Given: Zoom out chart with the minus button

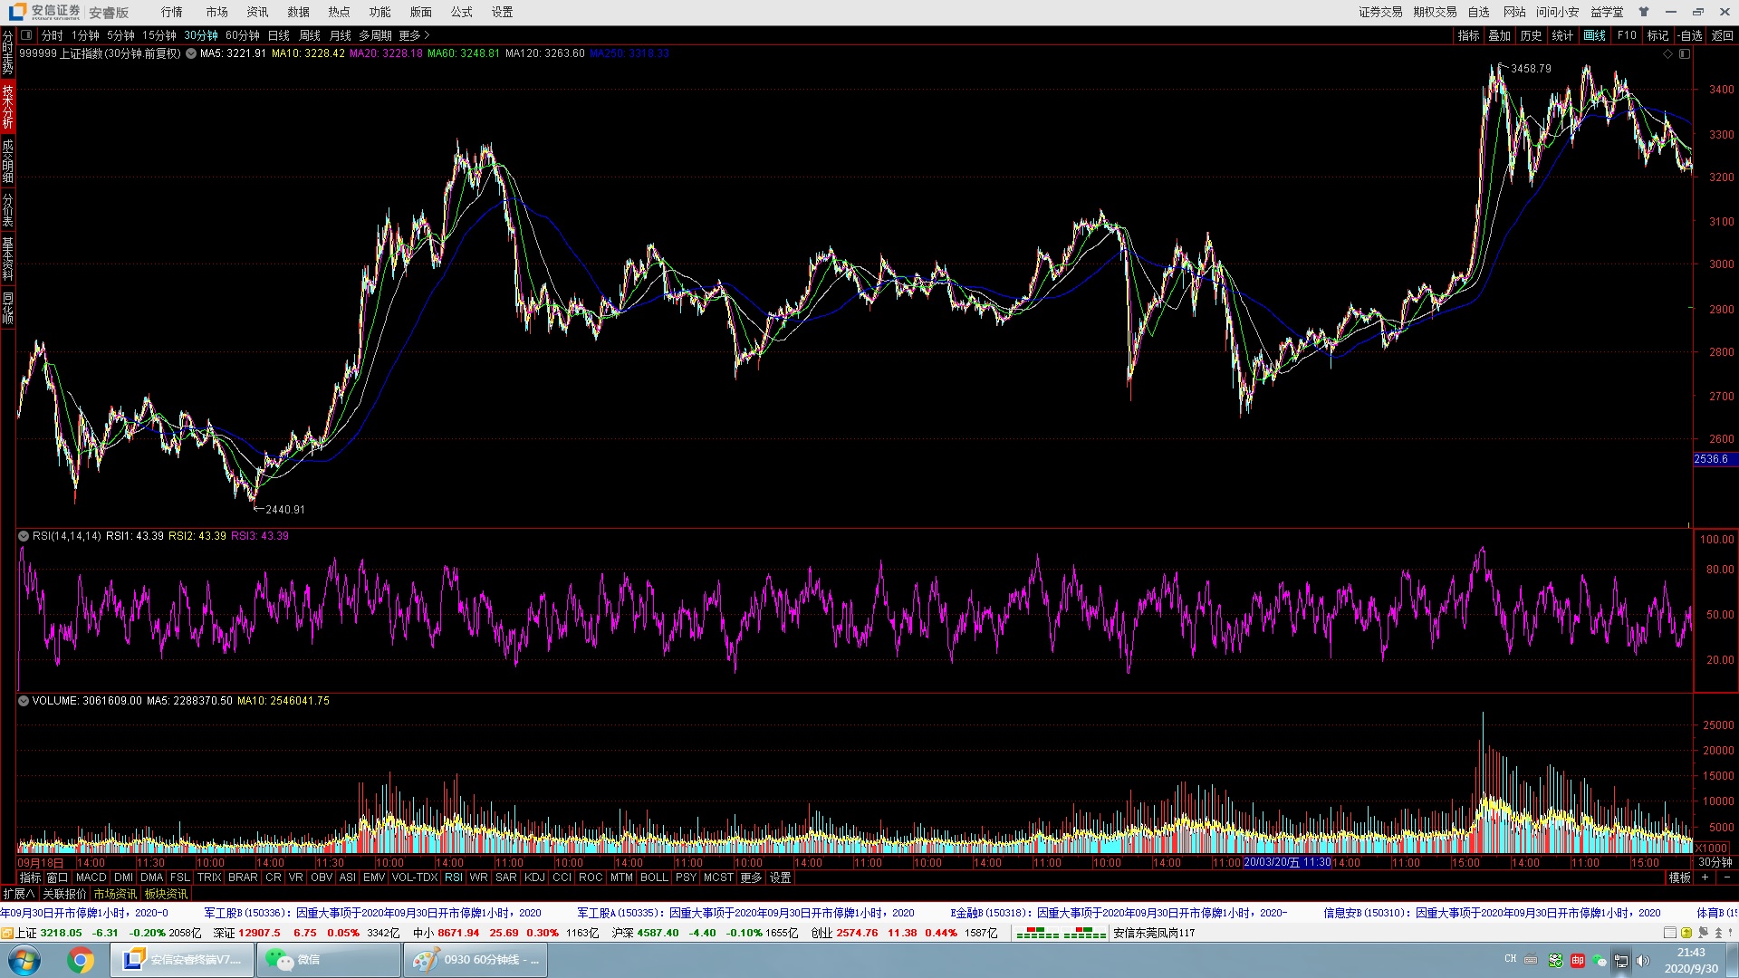Looking at the screenshot, I should tap(1726, 877).
